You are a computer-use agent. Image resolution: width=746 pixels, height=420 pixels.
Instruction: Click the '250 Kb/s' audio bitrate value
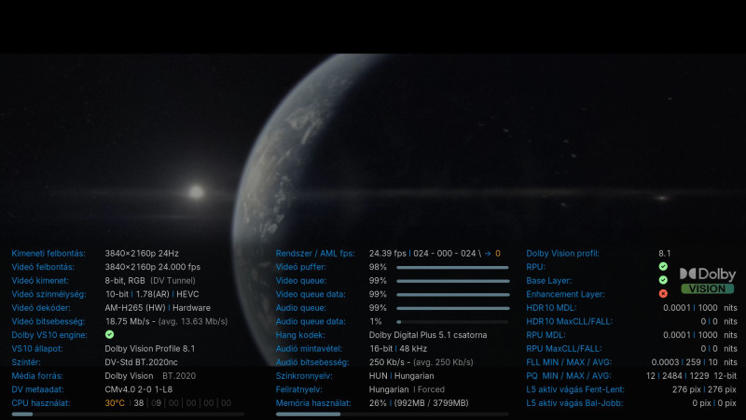tap(388, 362)
